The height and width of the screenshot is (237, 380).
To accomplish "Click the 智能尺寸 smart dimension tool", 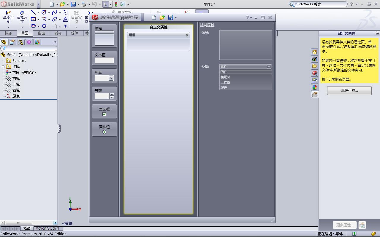I will [22, 17].
